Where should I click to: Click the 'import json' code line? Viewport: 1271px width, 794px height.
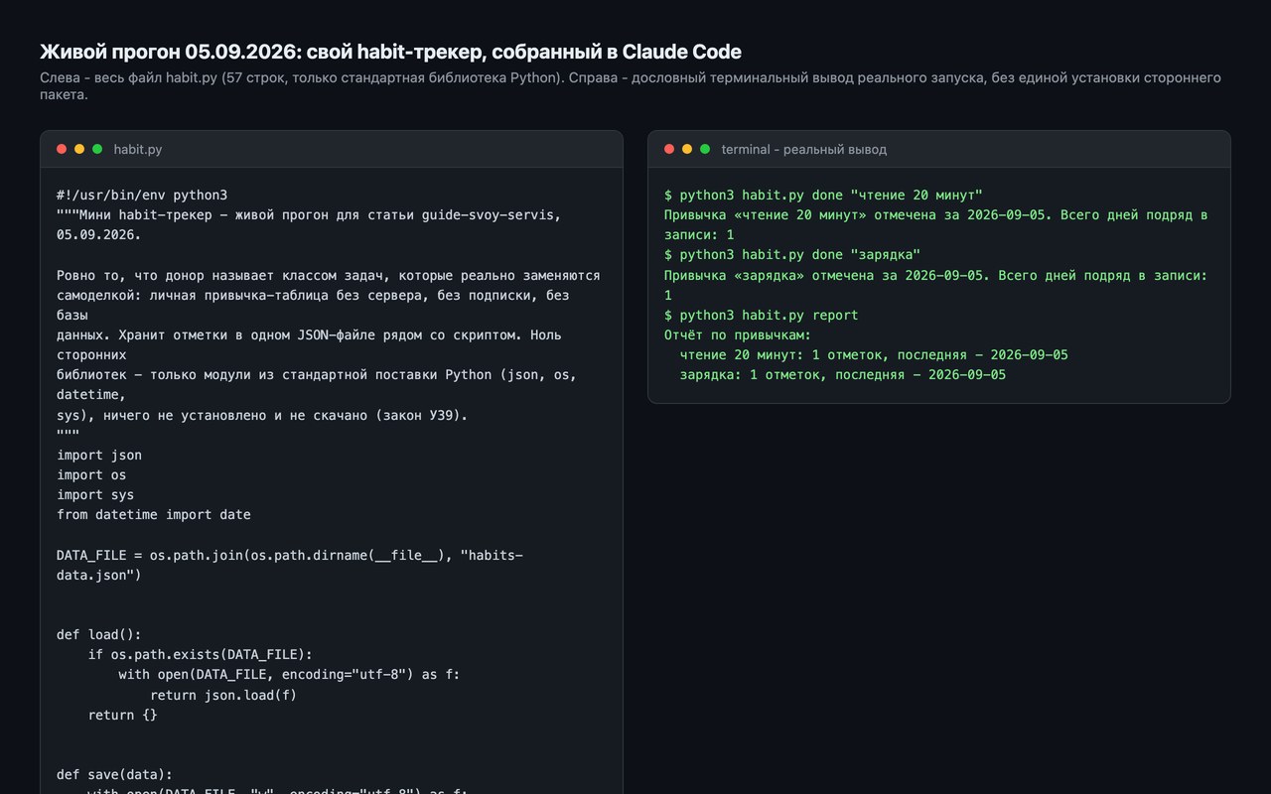pos(99,455)
